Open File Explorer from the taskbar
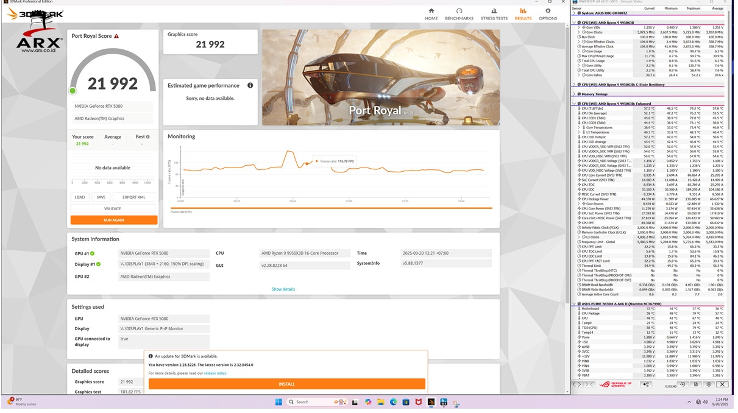The width and height of the screenshot is (738, 413). (x=381, y=402)
